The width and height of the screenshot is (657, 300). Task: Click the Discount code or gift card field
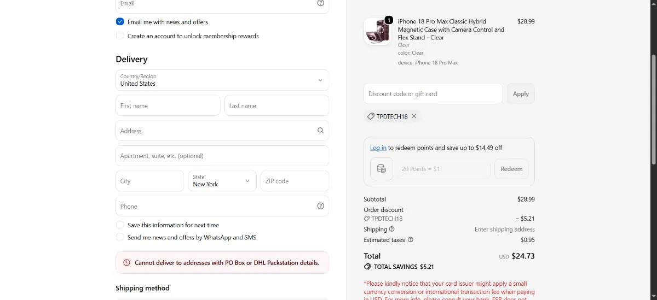(433, 94)
